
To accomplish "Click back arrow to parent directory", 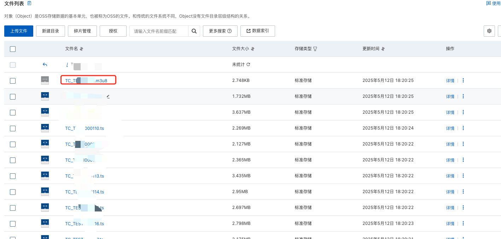I will point(45,65).
